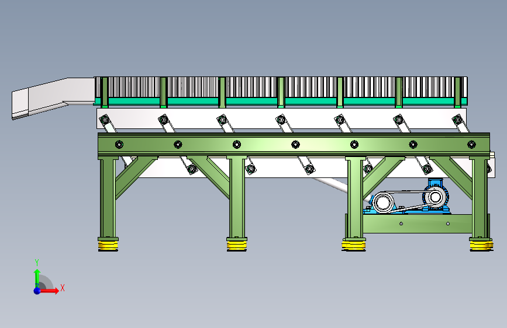
Task: Select the rightmost yellow vibration foot pad
Action: tap(481, 245)
